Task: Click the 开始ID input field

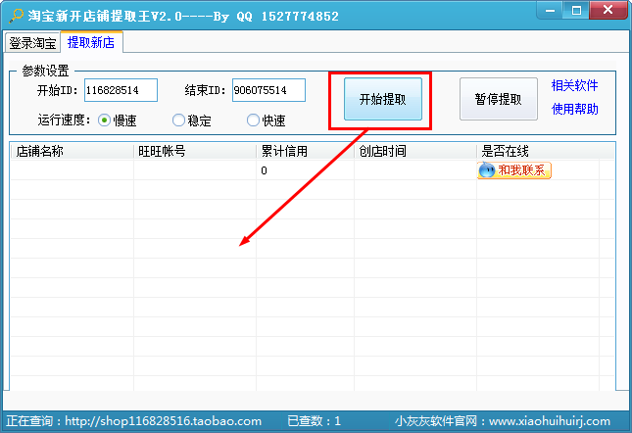Action: tap(121, 90)
